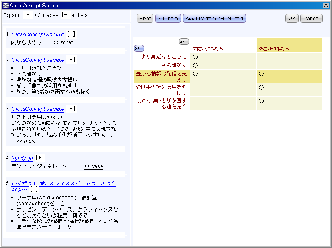Collapse all lists with the [-] control
Screen dimensions: 332x248
65,15
